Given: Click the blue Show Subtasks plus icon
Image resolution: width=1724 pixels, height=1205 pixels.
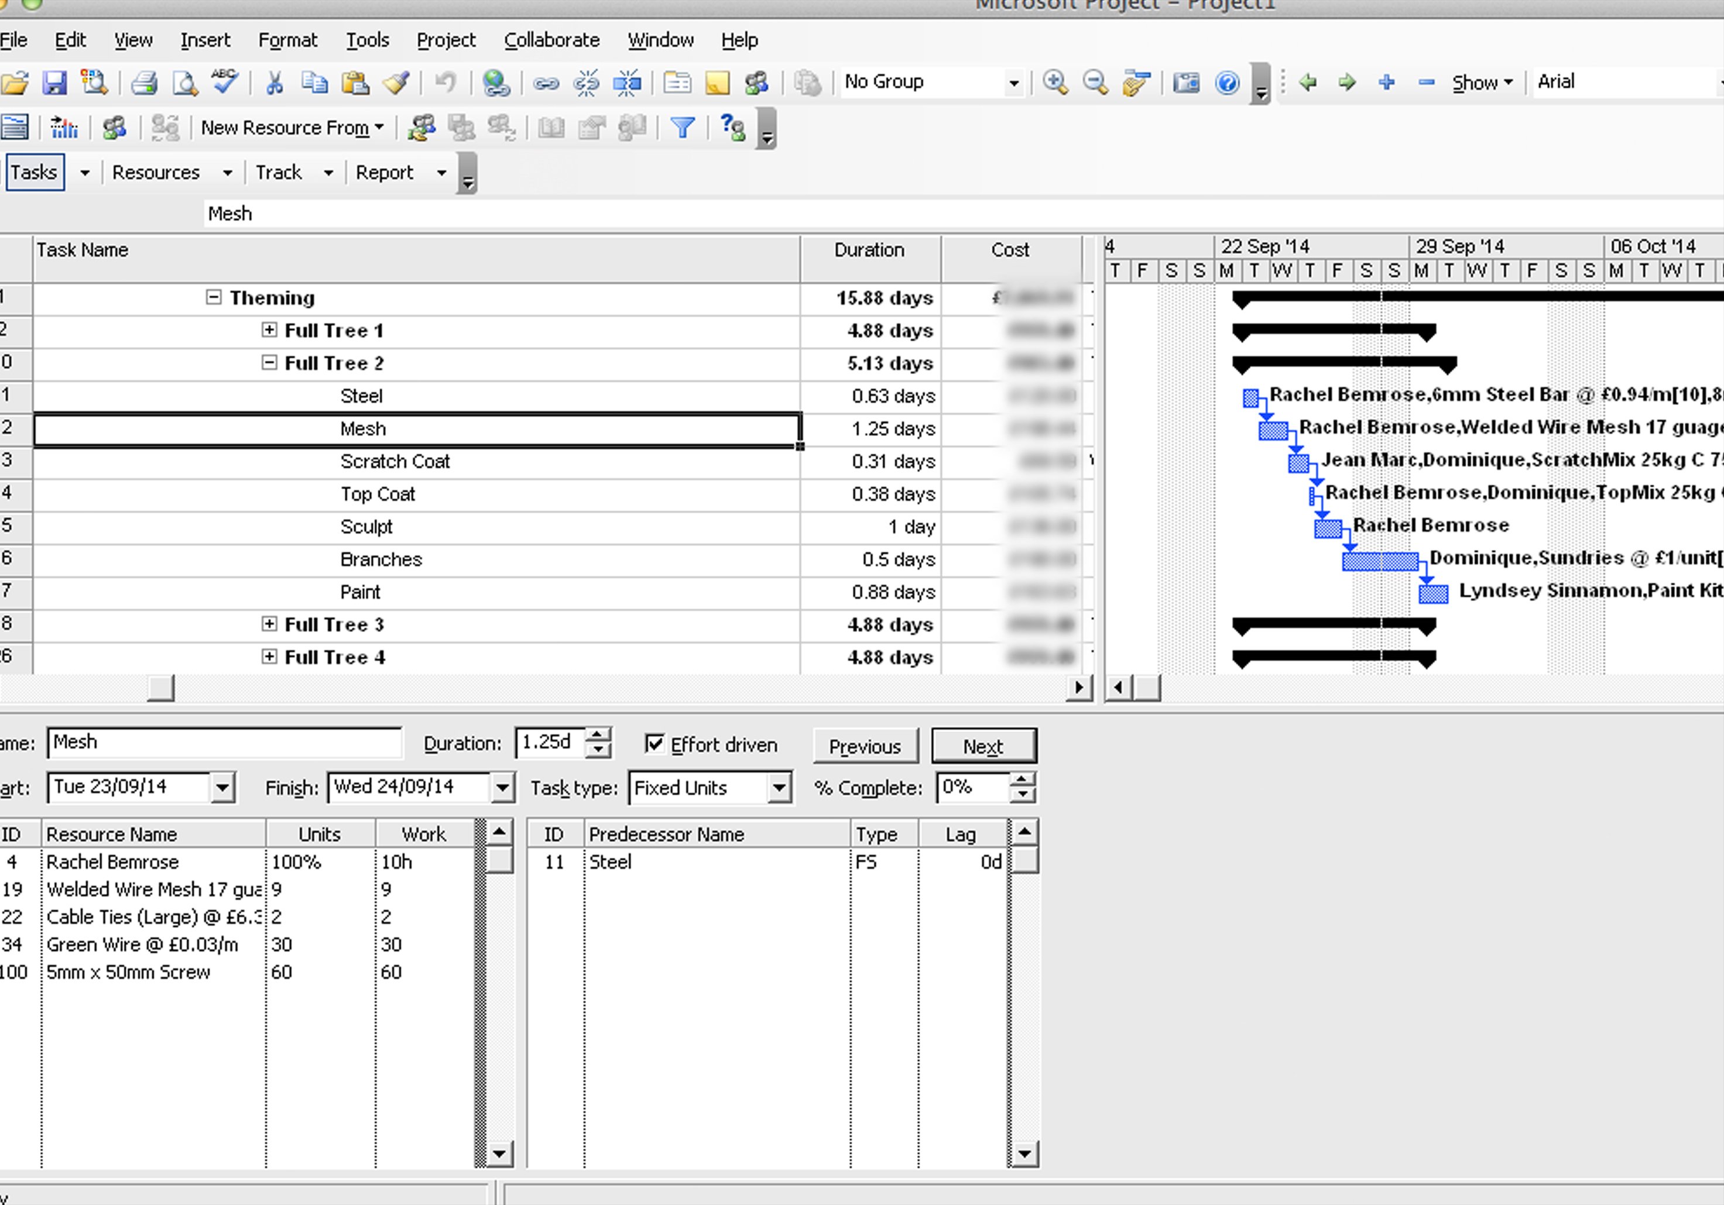Looking at the screenshot, I should 1387,83.
